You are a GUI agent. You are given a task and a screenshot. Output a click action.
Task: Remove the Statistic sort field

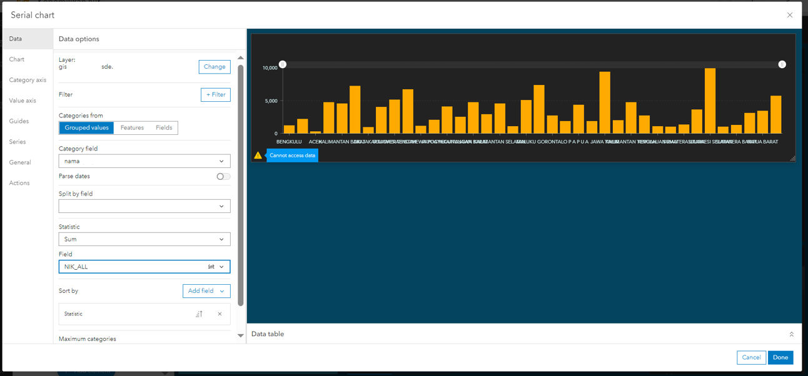[220, 314]
